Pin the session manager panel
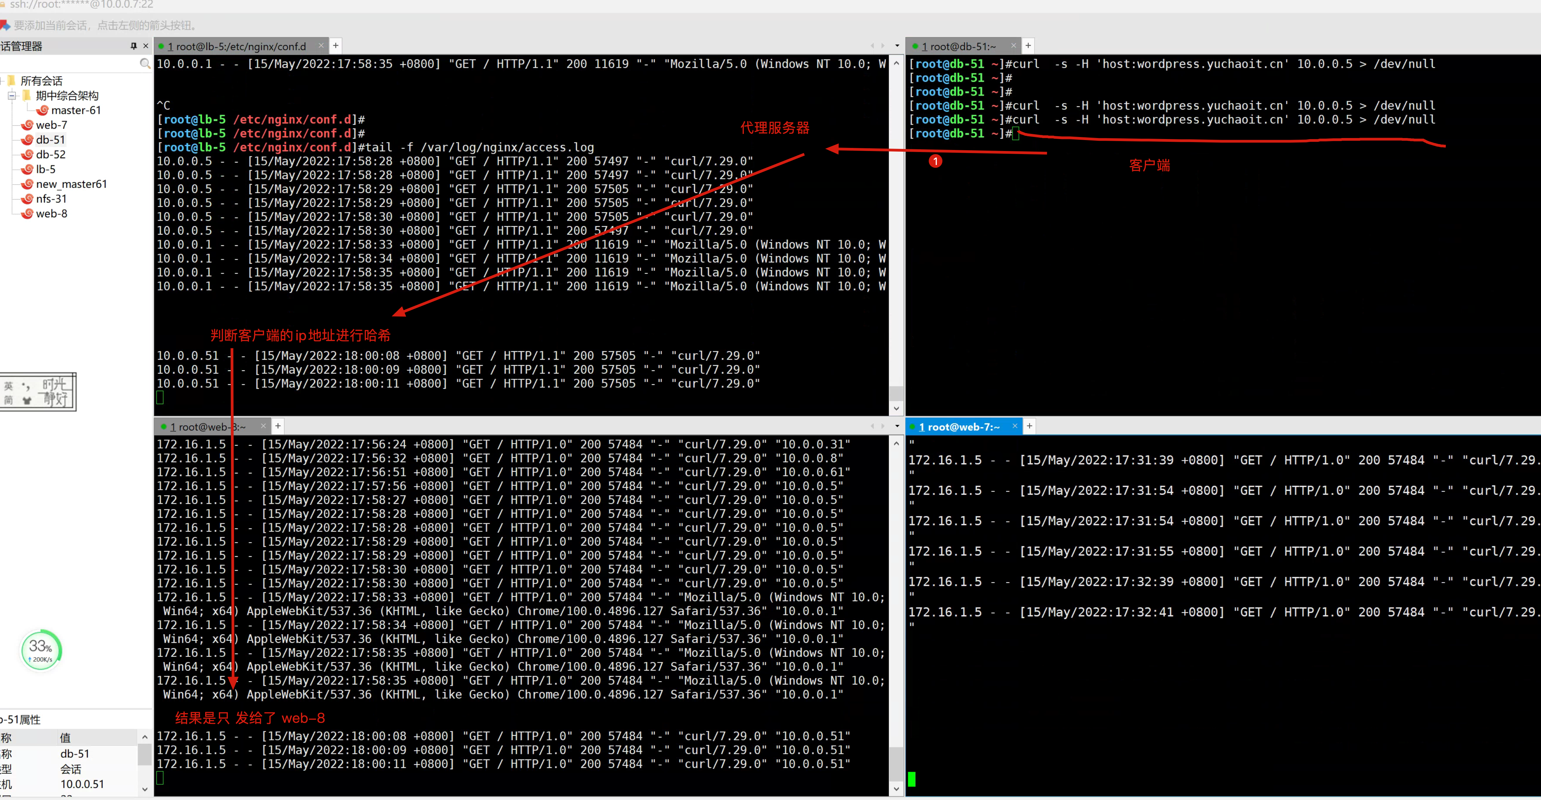The image size is (1541, 800). click(x=134, y=46)
